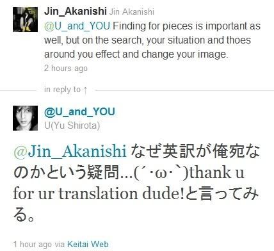Image resolution: width=274 pixels, height=251 pixels.
Task: Click the bold Jin_Akanishi username
Action: click(76, 12)
